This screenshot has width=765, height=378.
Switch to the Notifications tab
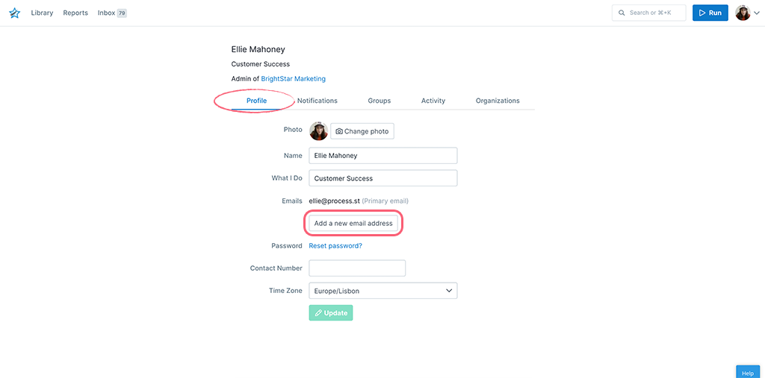317,101
